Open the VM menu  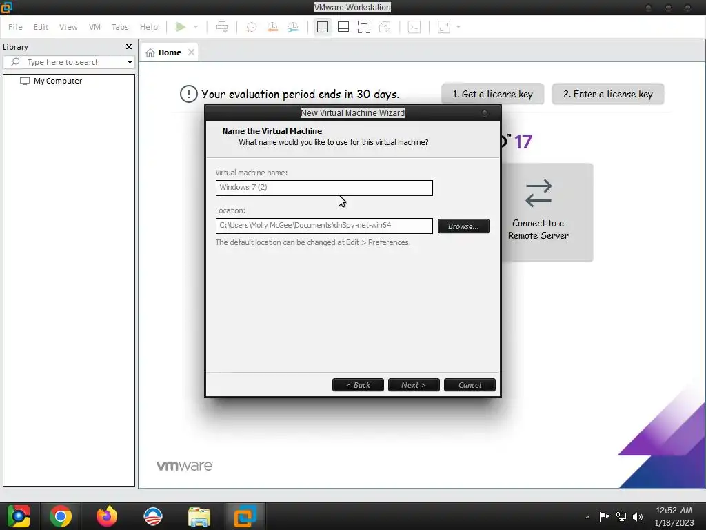(x=94, y=27)
